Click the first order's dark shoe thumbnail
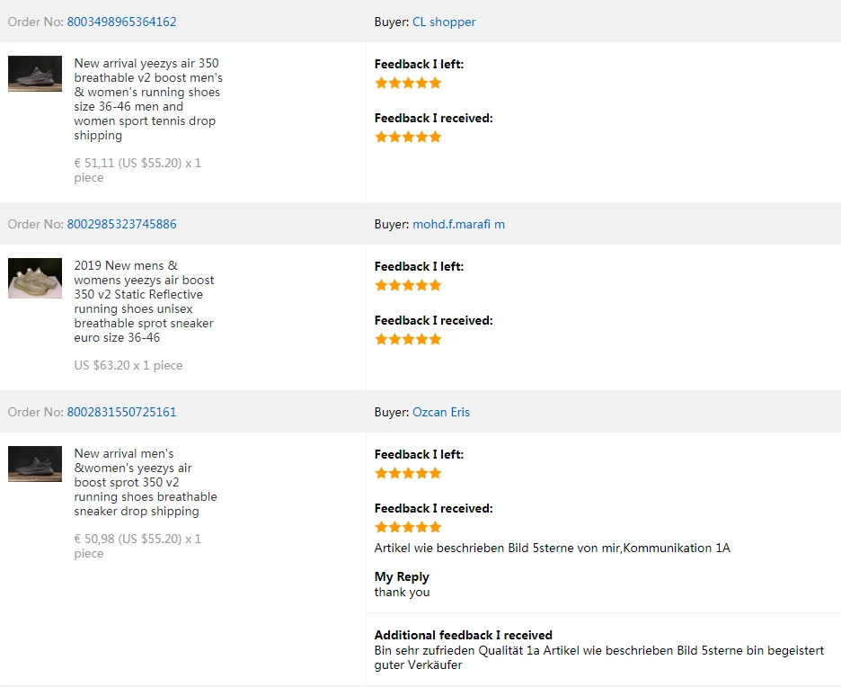841x687 pixels. coord(35,74)
